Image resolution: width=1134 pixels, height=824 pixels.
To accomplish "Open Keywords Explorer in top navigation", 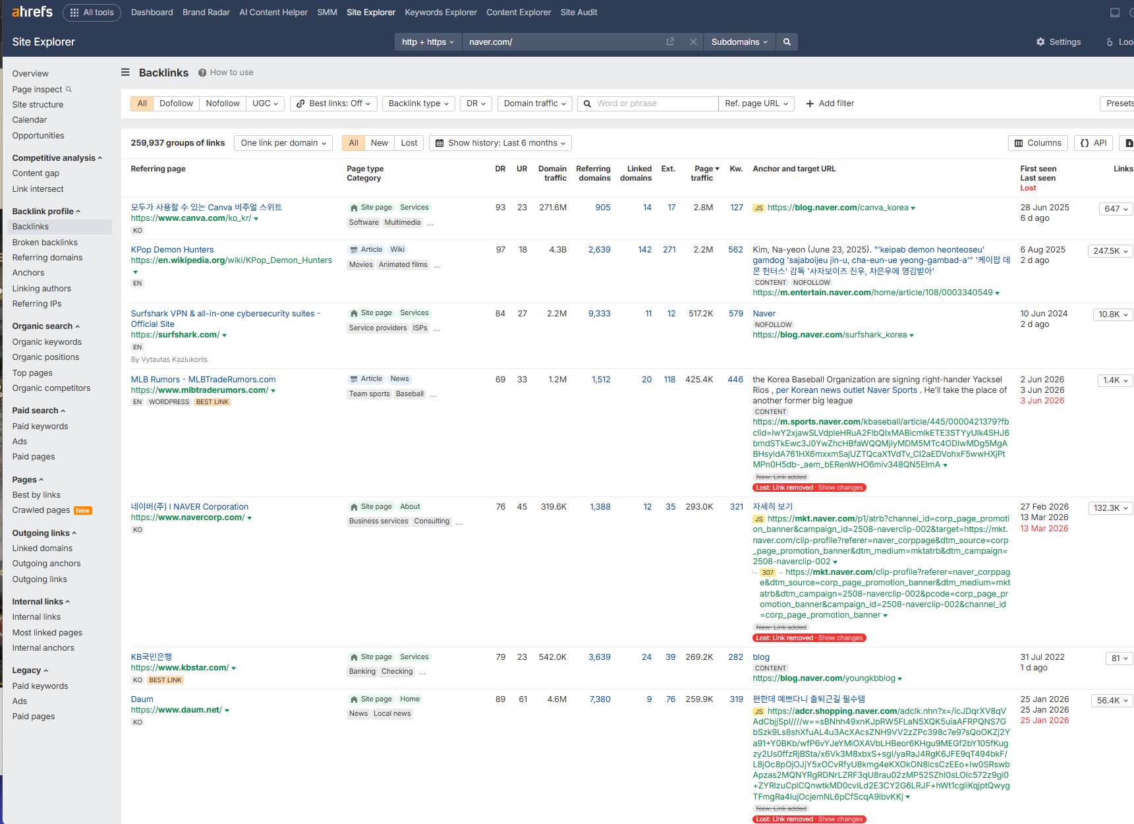I will pos(441,13).
